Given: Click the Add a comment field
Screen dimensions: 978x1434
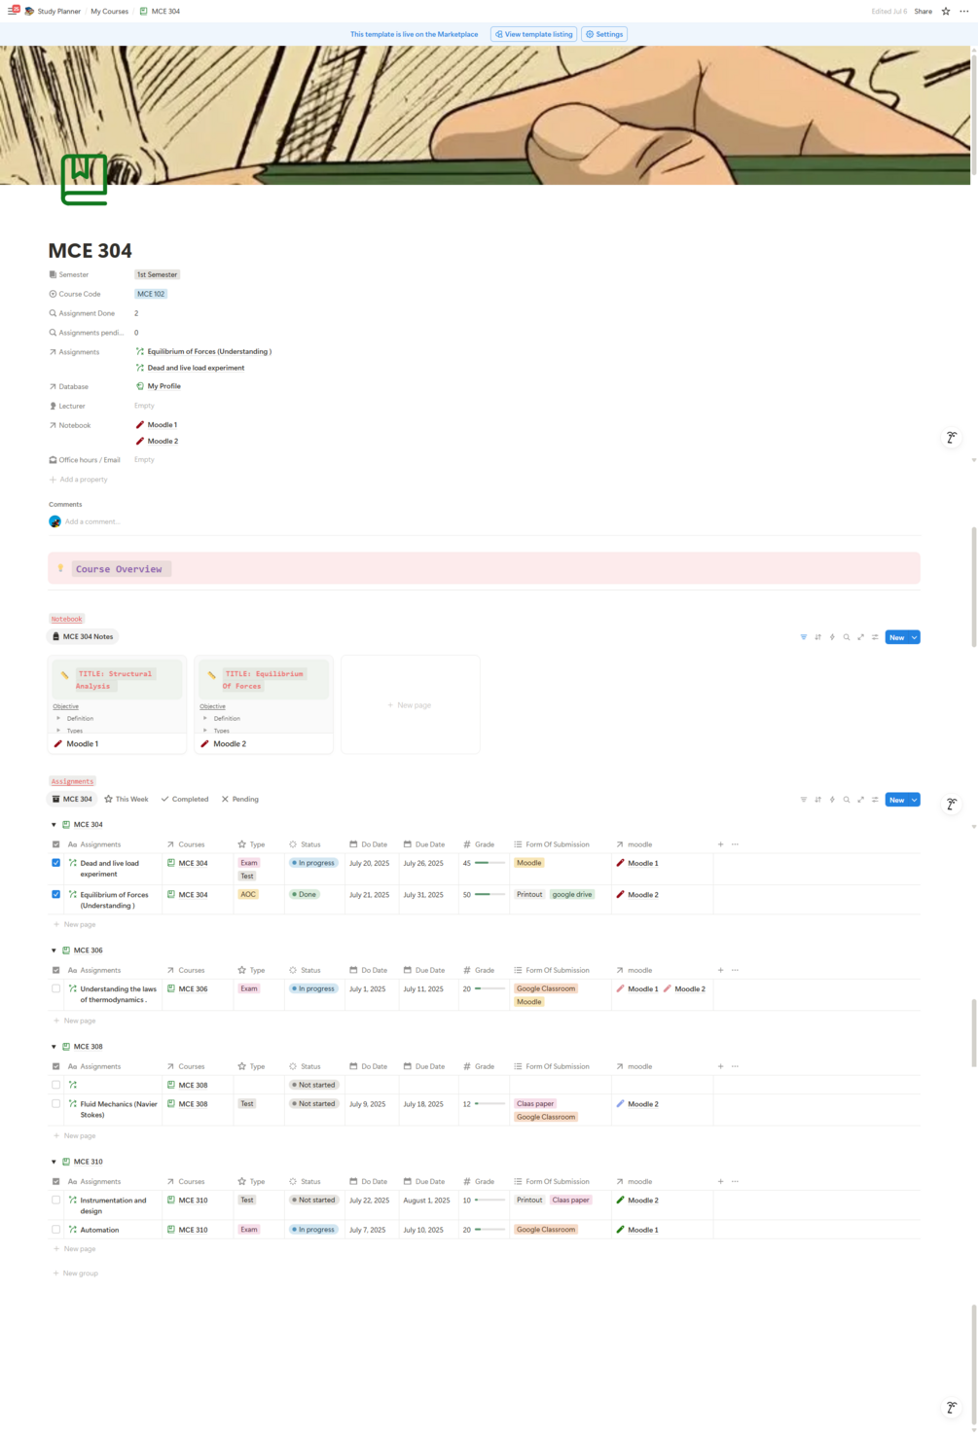Looking at the screenshot, I should tap(92, 521).
